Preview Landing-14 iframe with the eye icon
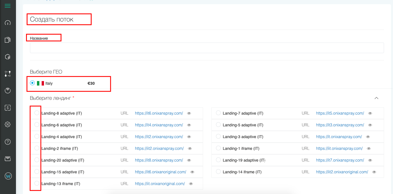 374,172
